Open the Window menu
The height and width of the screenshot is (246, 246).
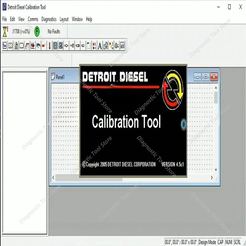pos(77,19)
